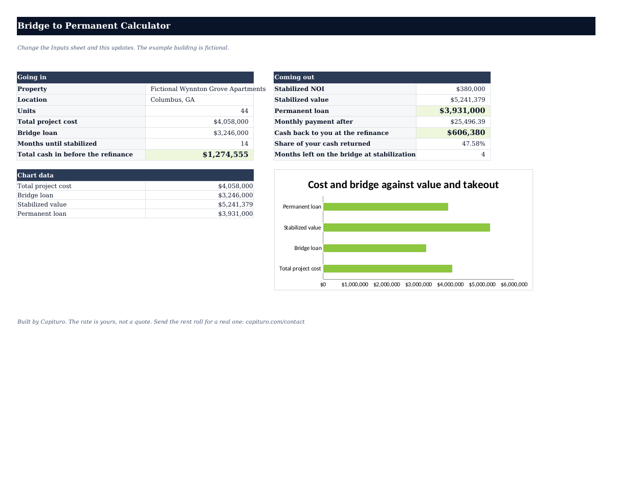Click the share of cash returned 47.58%

point(453,144)
